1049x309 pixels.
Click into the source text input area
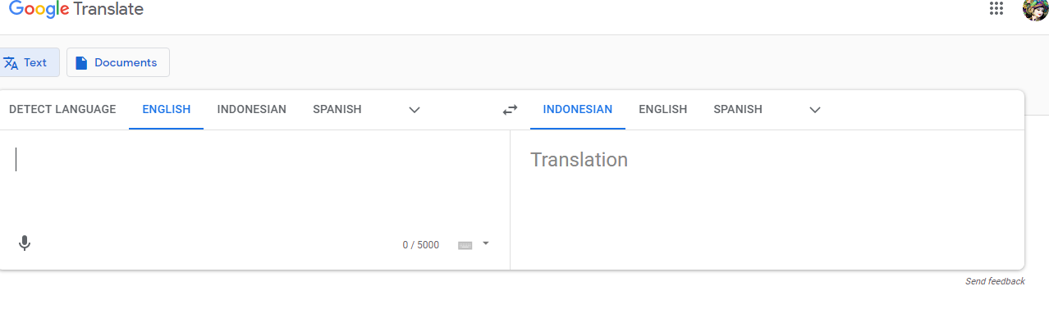click(254, 180)
